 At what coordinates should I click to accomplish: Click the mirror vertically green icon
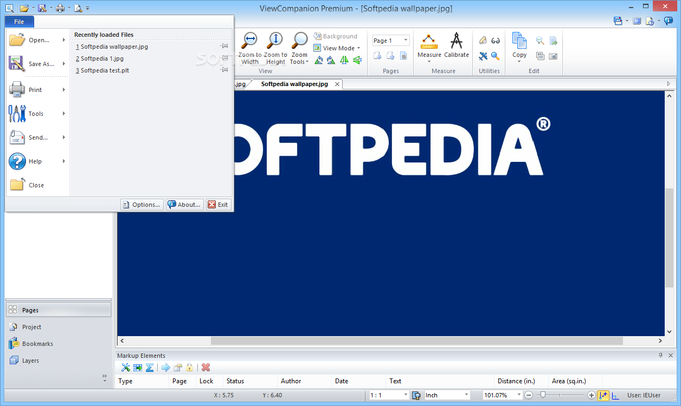[357, 60]
